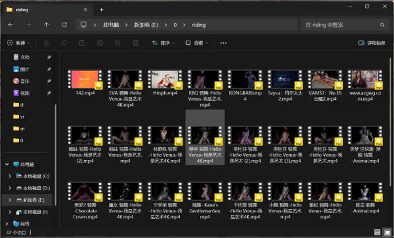Click the pin icon beside 音乐
394x238 pixels.
[x=49, y=81]
